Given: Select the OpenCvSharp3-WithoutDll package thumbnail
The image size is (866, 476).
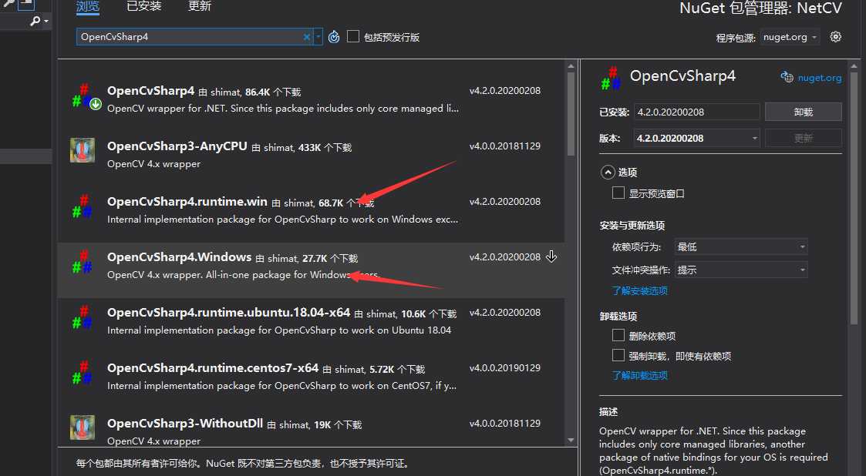Looking at the screenshot, I should pos(83,427).
